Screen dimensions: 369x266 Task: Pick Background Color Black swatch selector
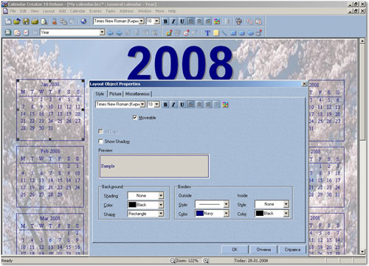point(145,205)
